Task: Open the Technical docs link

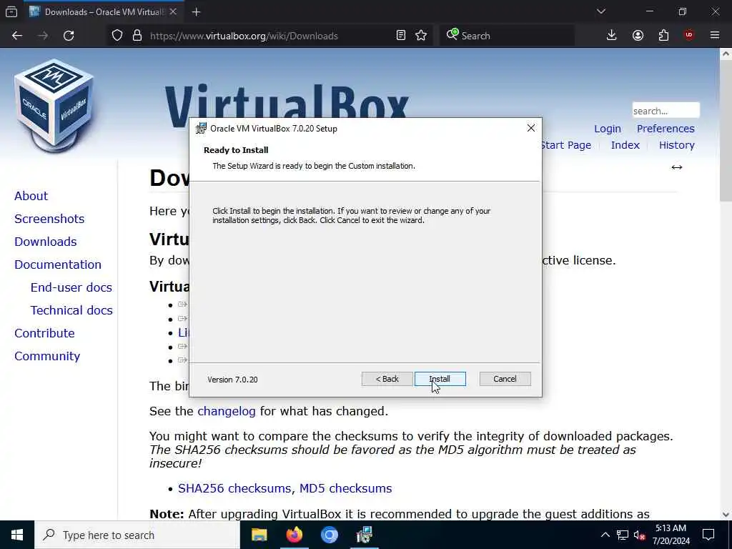Action: 71,310
